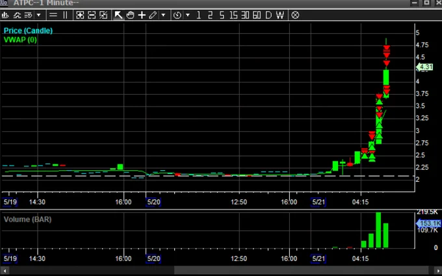This screenshot has height=276, width=442.
Task: Switch to the Weekly (W) interval
Action: pos(280,15)
